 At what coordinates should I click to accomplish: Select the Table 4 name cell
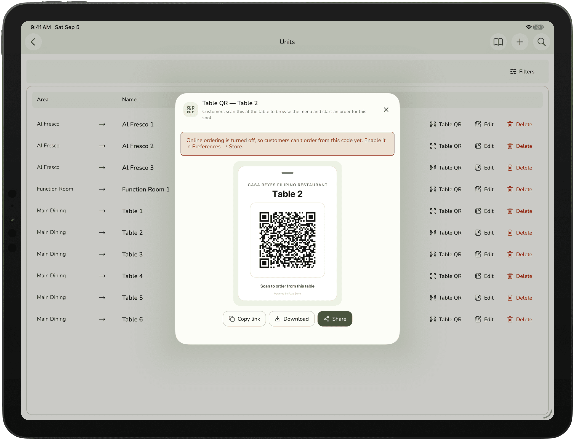(x=132, y=276)
